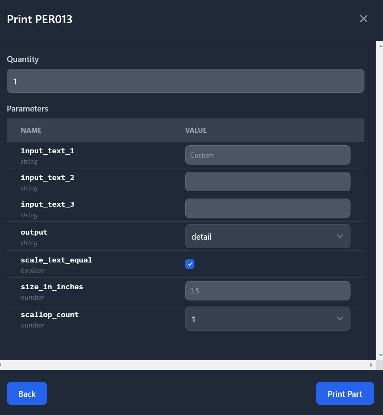Click the size_in_inches number field
The width and height of the screenshot is (383, 415).
[268, 291]
